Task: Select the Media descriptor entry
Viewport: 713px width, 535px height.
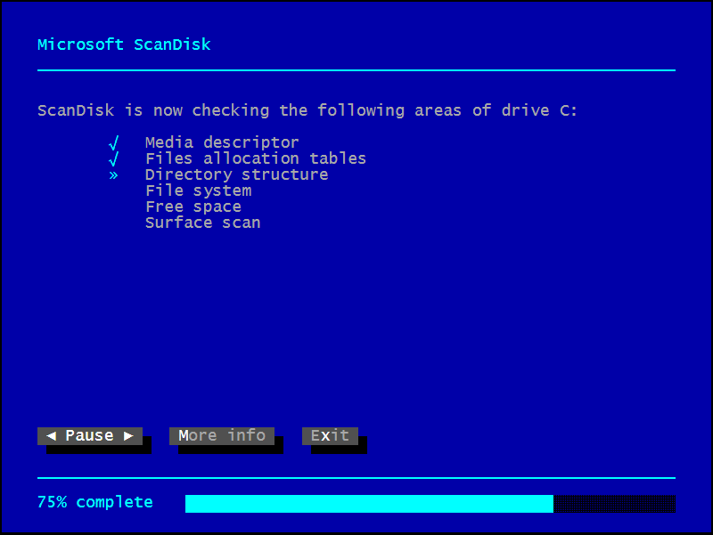Action: click(222, 142)
